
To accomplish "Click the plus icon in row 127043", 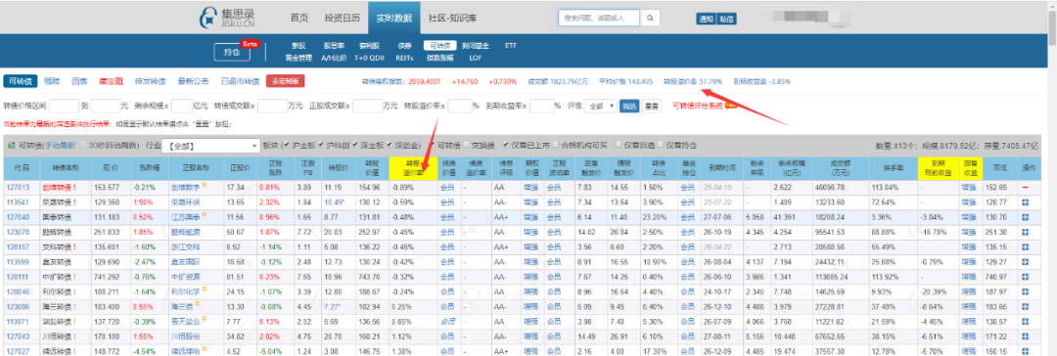I will pyautogui.click(x=1025, y=335).
